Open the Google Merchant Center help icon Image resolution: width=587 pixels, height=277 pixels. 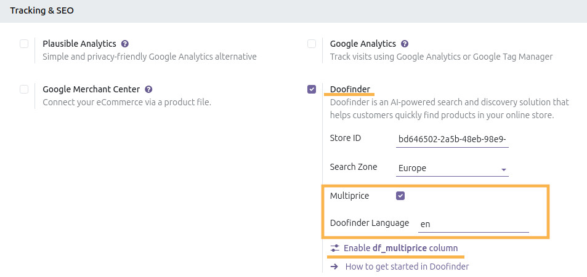click(x=148, y=89)
